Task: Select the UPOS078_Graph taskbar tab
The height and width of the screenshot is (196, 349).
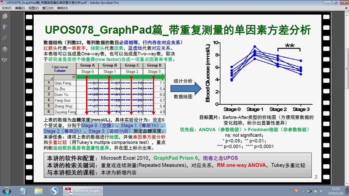Action: pyautogui.click(x=83, y=191)
